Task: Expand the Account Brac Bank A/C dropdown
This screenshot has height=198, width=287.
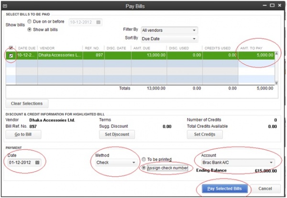Action: click(x=238, y=163)
